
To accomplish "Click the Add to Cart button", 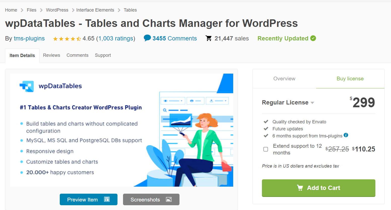I will 319,188.
